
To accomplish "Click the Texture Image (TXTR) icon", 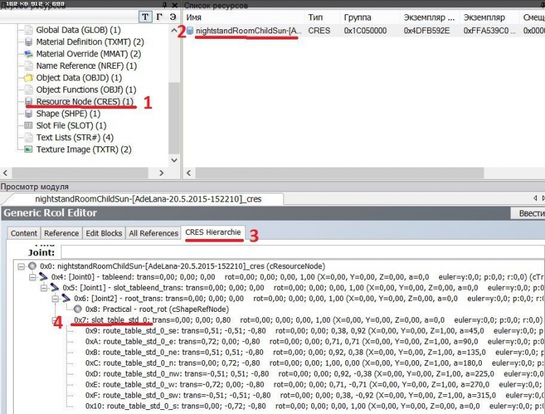I will pyautogui.click(x=29, y=149).
